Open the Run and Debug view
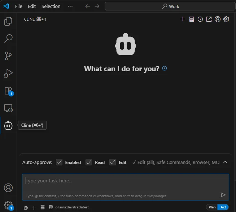This screenshot has height=212, width=236. tap(8, 73)
